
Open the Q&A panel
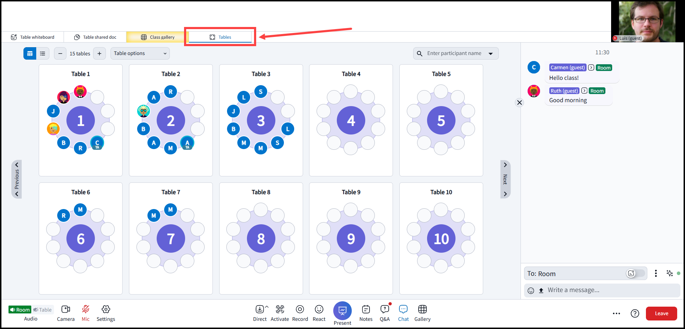(x=385, y=313)
